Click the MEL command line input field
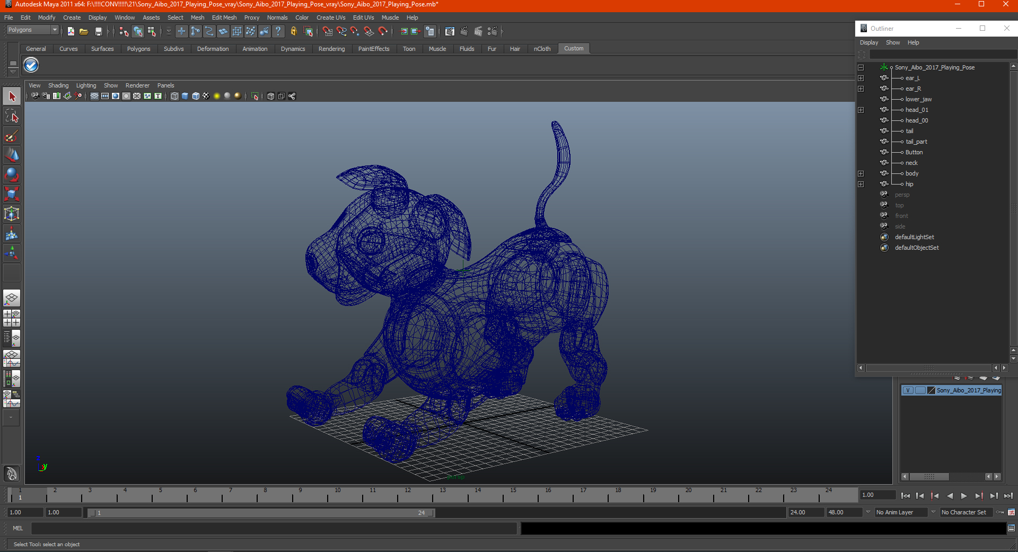The width and height of the screenshot is (1018, 552). pos(274,528)
